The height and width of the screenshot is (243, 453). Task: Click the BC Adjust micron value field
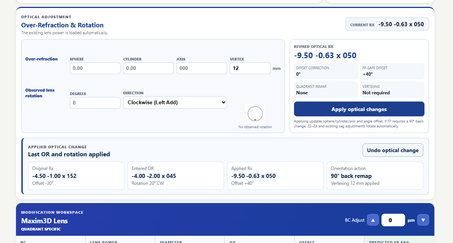tap(393, 220)
